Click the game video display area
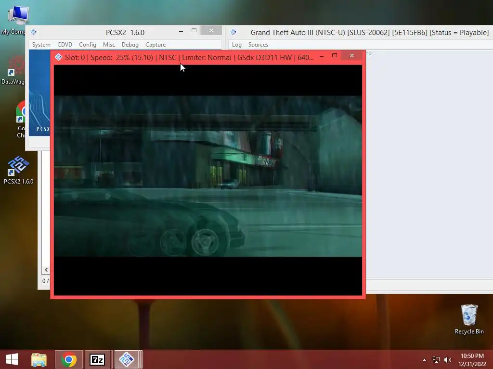This screenshot has height=369, width=493. (x=208, y=180)
